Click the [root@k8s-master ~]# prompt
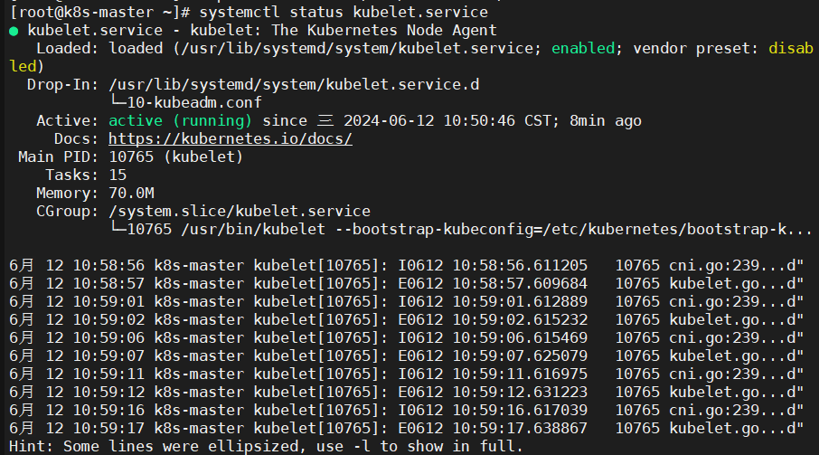This screenshot has width=819, height=455. point(99,12)
